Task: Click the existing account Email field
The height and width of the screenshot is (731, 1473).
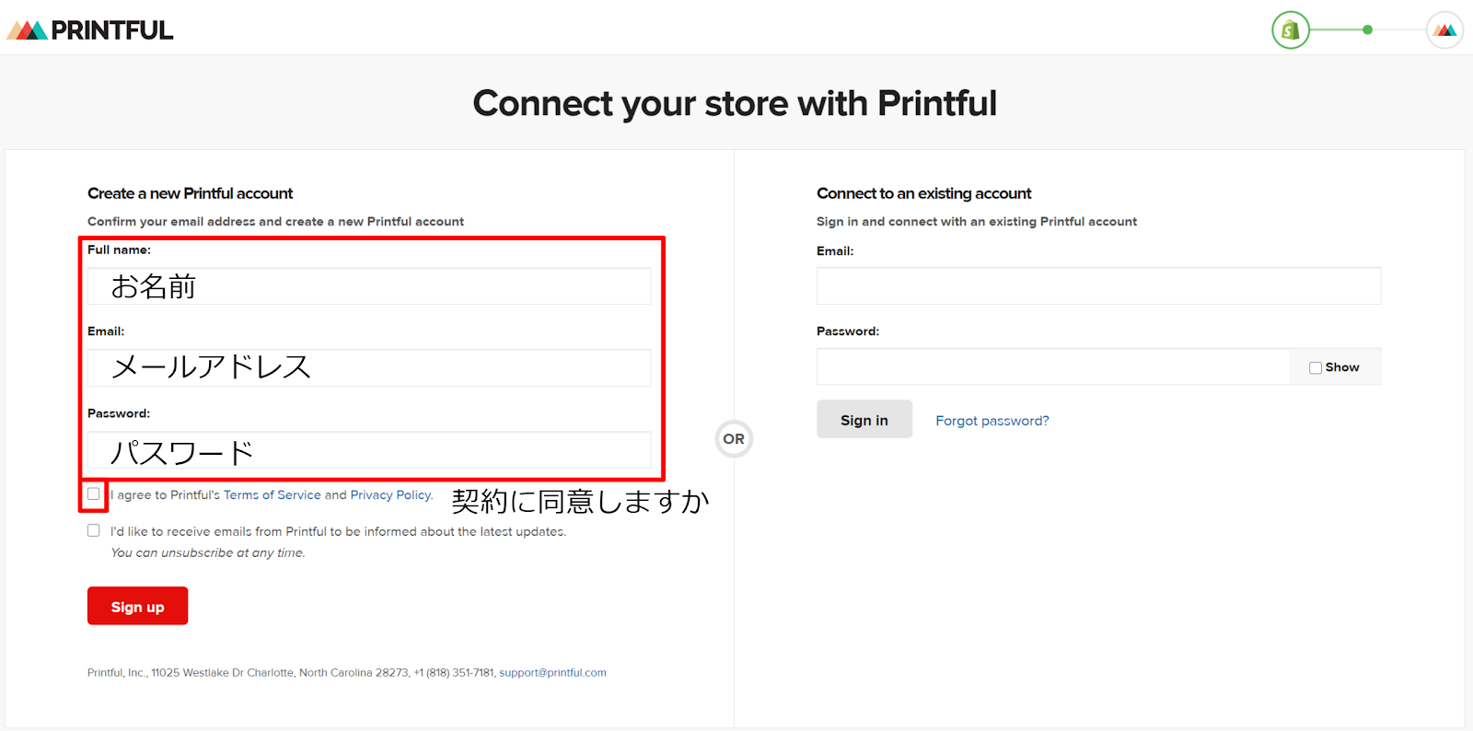Action: pyautogui.click(x=1098, y=286)
